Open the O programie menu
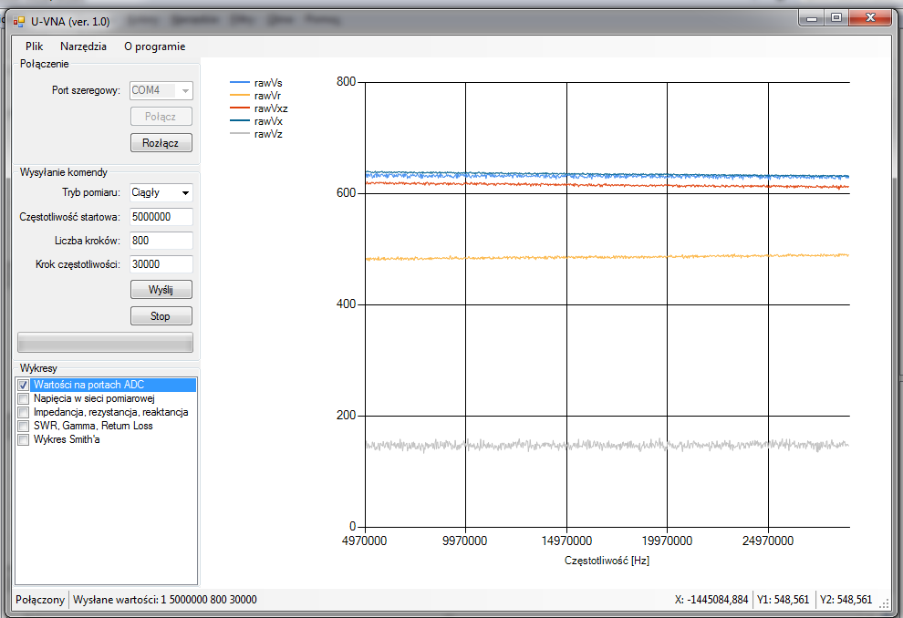 point(154,46)
